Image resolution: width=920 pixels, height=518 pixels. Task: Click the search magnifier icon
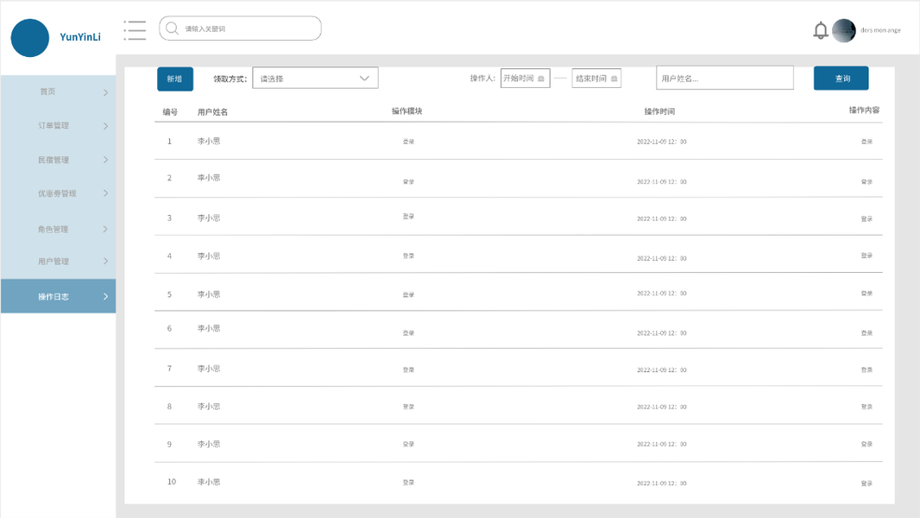[172, 28]
